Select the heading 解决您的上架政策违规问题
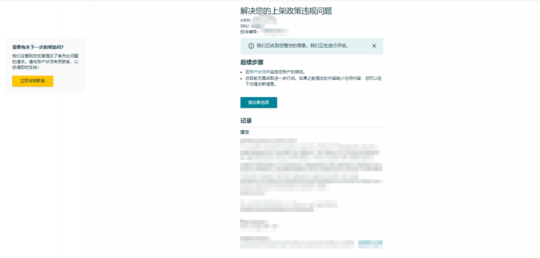 pos(286,11)
